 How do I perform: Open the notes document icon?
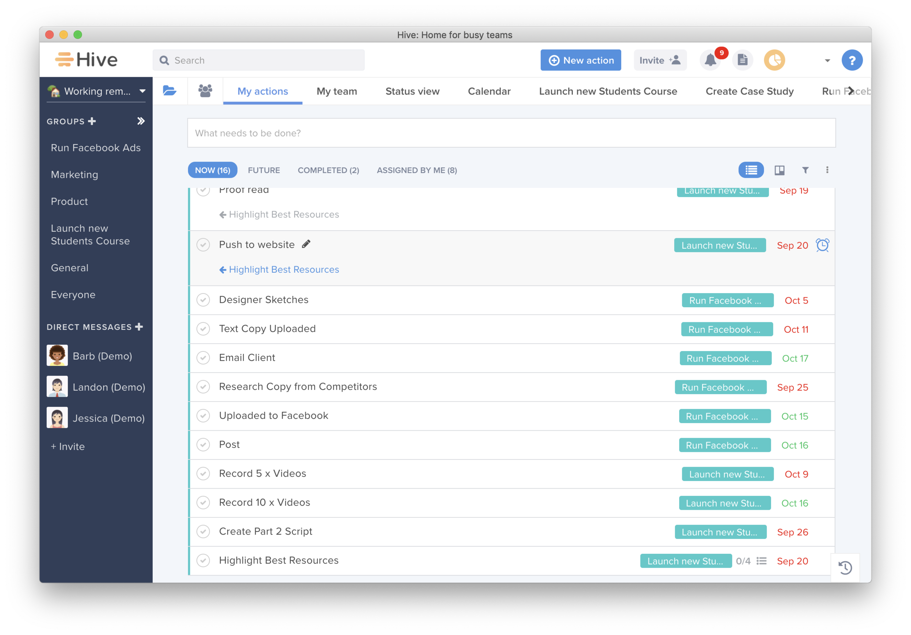pos(742,60)
